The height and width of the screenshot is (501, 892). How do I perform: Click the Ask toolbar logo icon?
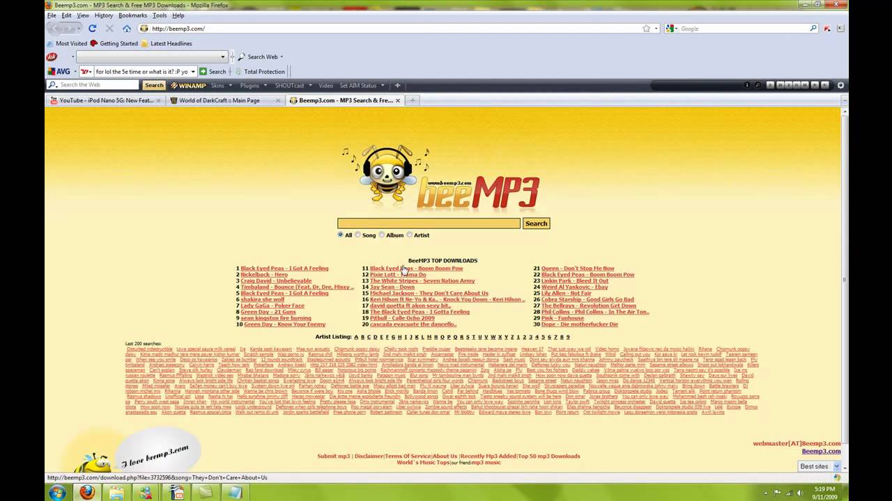coord(51,57)
